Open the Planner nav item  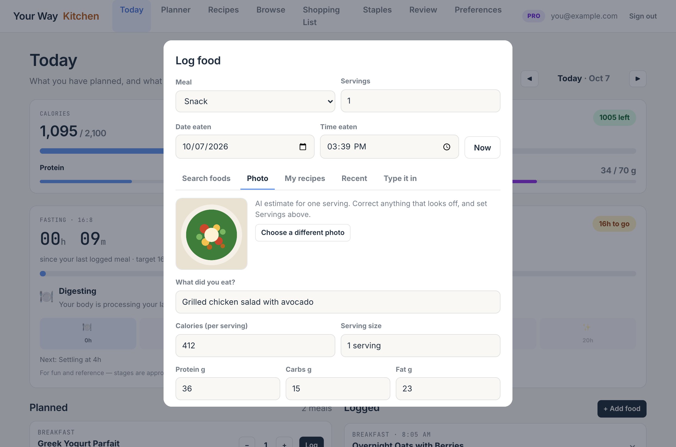176,10
